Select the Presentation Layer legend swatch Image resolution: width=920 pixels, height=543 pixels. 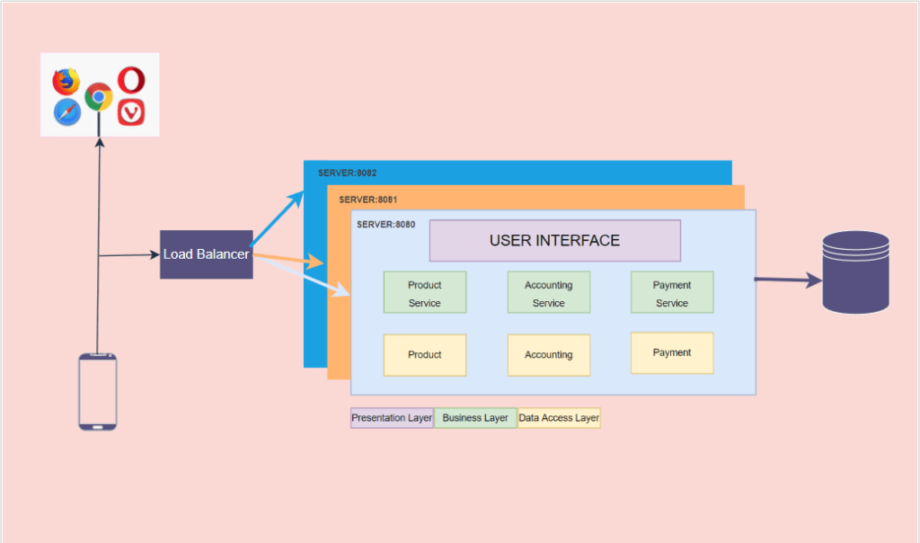(x=392, y=418)
